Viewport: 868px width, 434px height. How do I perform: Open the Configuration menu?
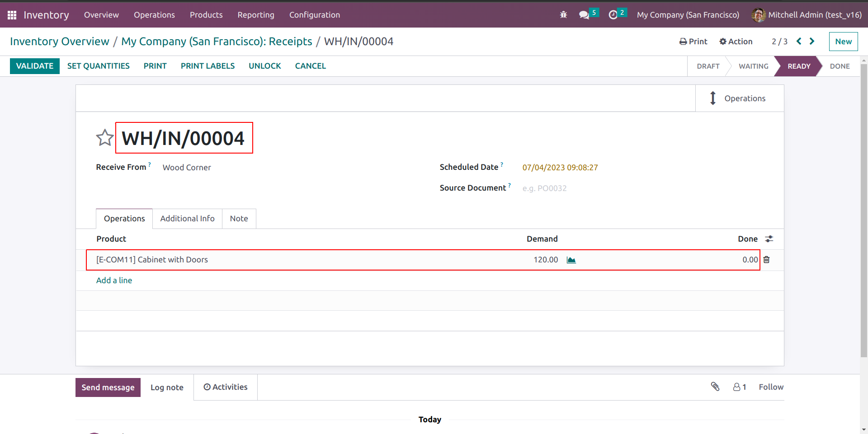pos(315,15)
